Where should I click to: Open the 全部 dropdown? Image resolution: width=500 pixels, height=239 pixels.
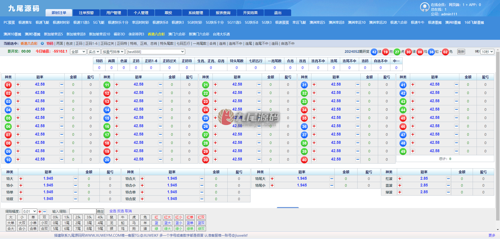[x=78, y=52]
